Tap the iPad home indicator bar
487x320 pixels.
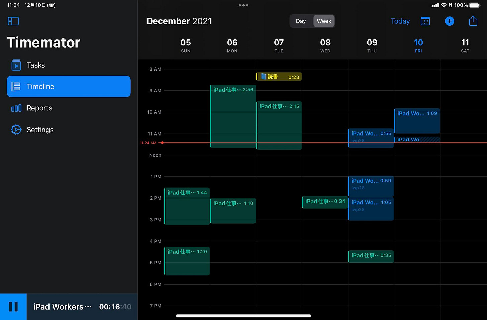point(243,315)
